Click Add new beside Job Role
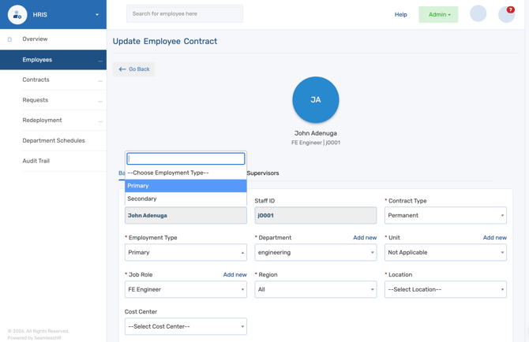529x342 pixels. tap(234, 275)
